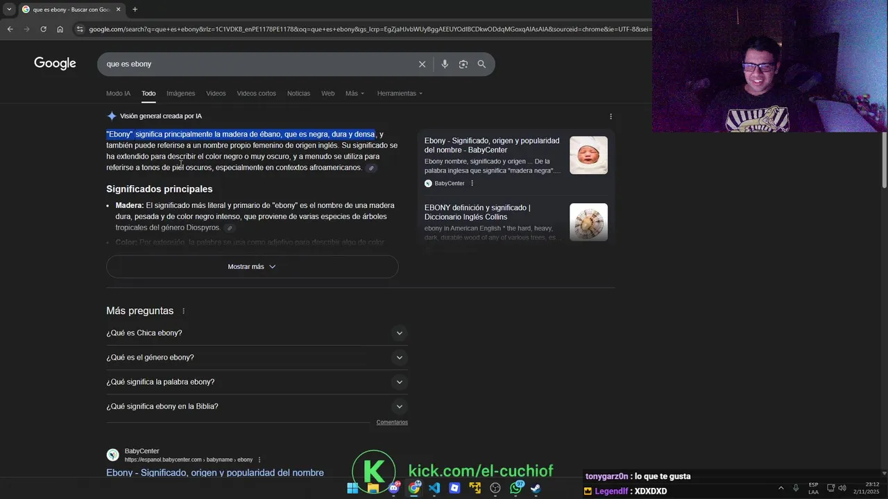
Task: Open Google Lens image search icon
Action: tap(463, 64)
